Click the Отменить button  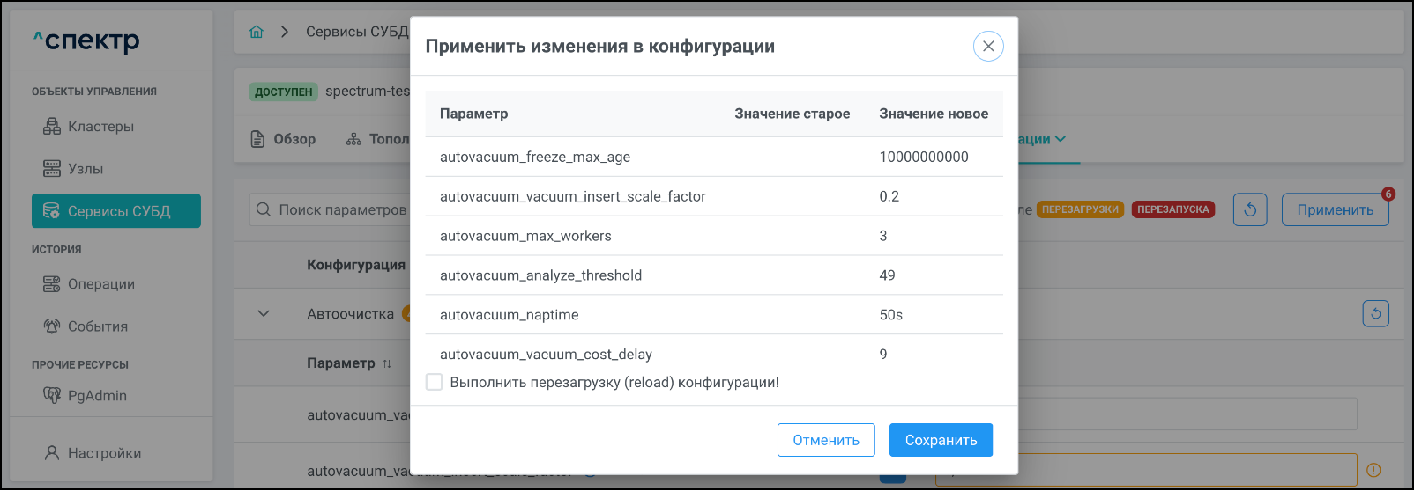(x=826, y=440)
